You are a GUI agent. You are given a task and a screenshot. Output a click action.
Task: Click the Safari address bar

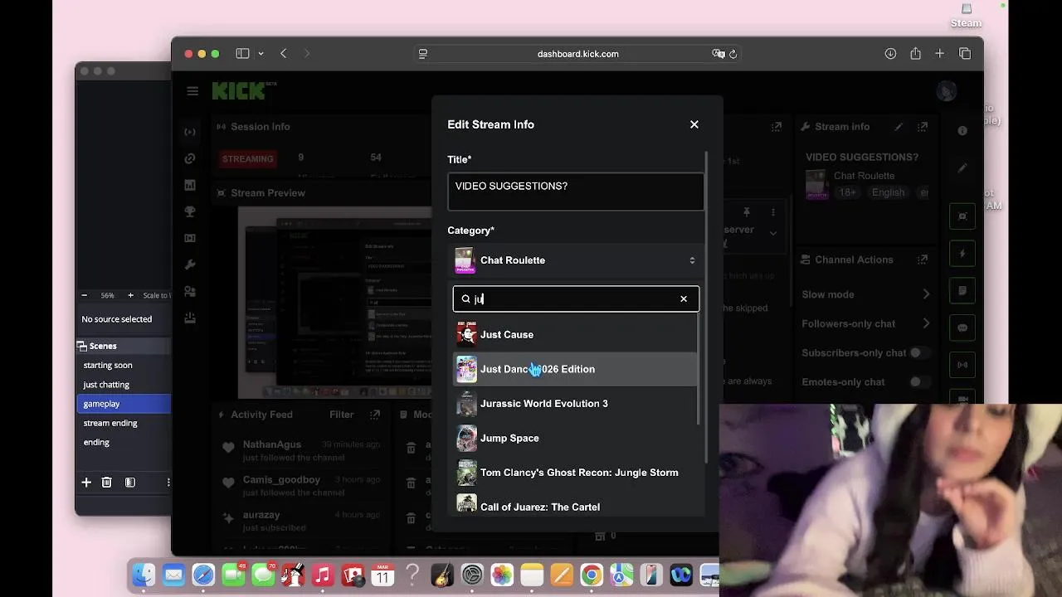[x=577, y=54]
